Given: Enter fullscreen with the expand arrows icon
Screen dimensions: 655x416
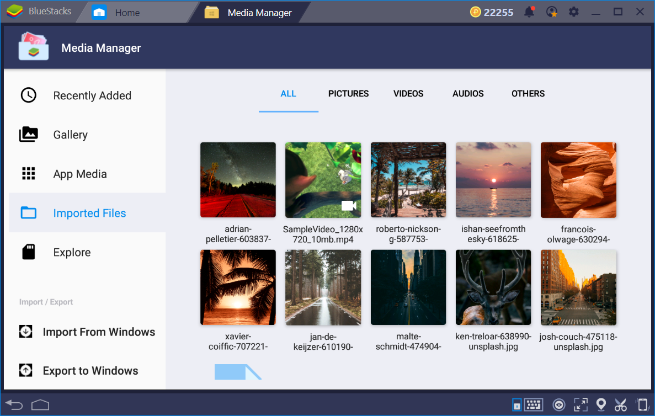Looking at the screenshot, I should click(x=580, y=405).
